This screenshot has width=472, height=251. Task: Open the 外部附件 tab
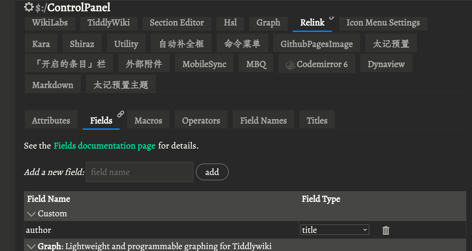pyautogui.click(x=144, y=63)
